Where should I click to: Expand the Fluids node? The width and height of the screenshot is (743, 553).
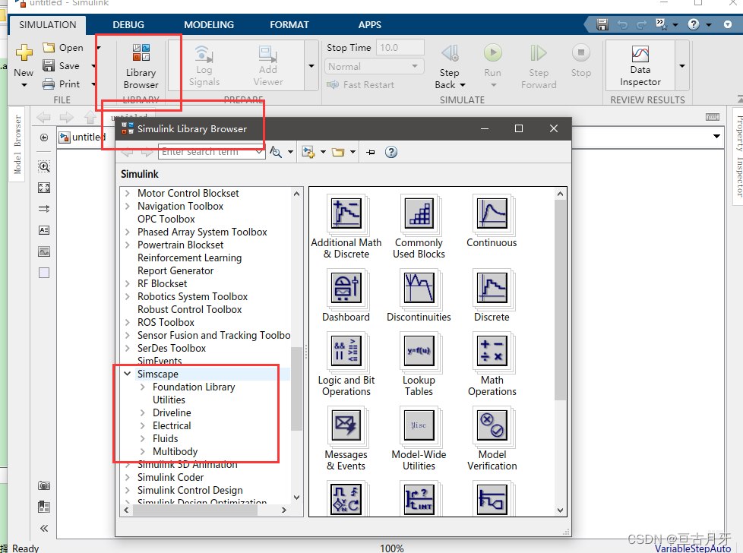[x=143, y=438]
